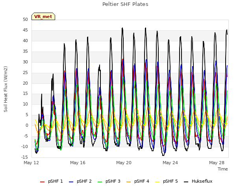Click the Soil Heat Flux y-axis title

point(6,89)
